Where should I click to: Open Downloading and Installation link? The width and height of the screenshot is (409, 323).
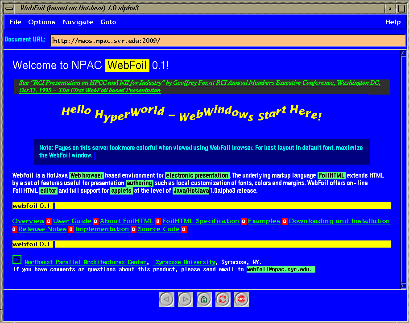point(339,221)
